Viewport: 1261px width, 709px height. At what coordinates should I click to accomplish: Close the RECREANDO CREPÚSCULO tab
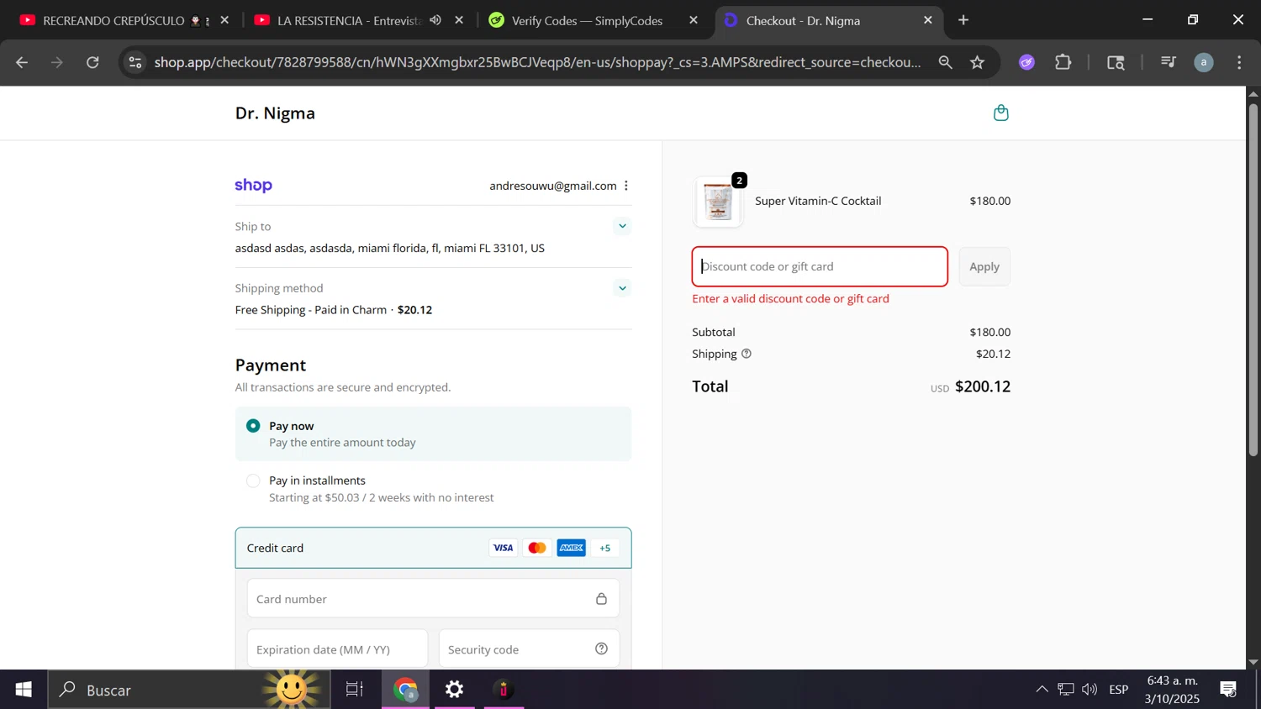point(224,20)
